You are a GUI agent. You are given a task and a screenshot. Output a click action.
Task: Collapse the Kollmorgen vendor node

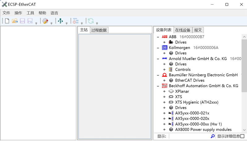tap(158, 48)
